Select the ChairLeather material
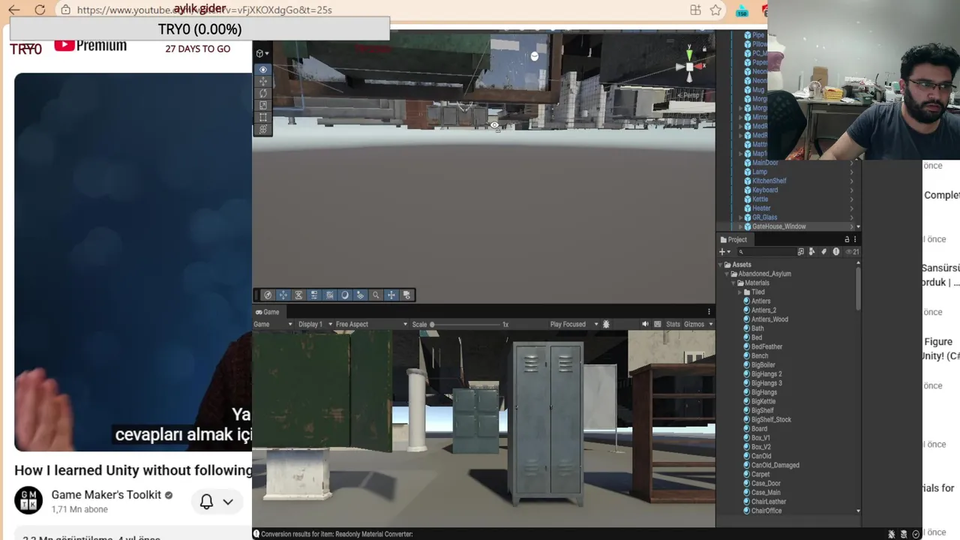The image size is (960, 540). [x=769, y=502]
